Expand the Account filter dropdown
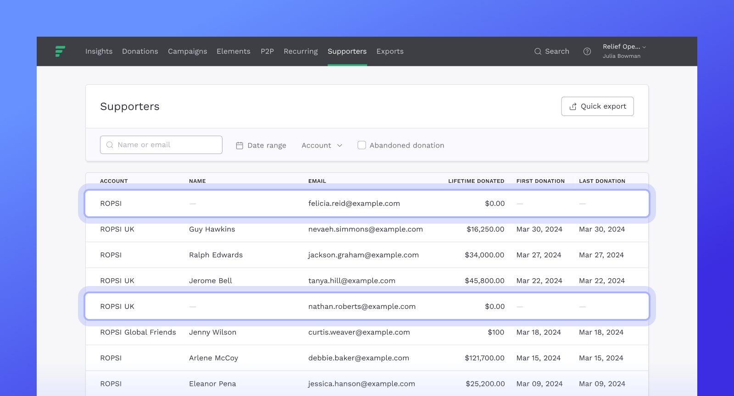The image size is (734, 396). (x=322, y=145)
